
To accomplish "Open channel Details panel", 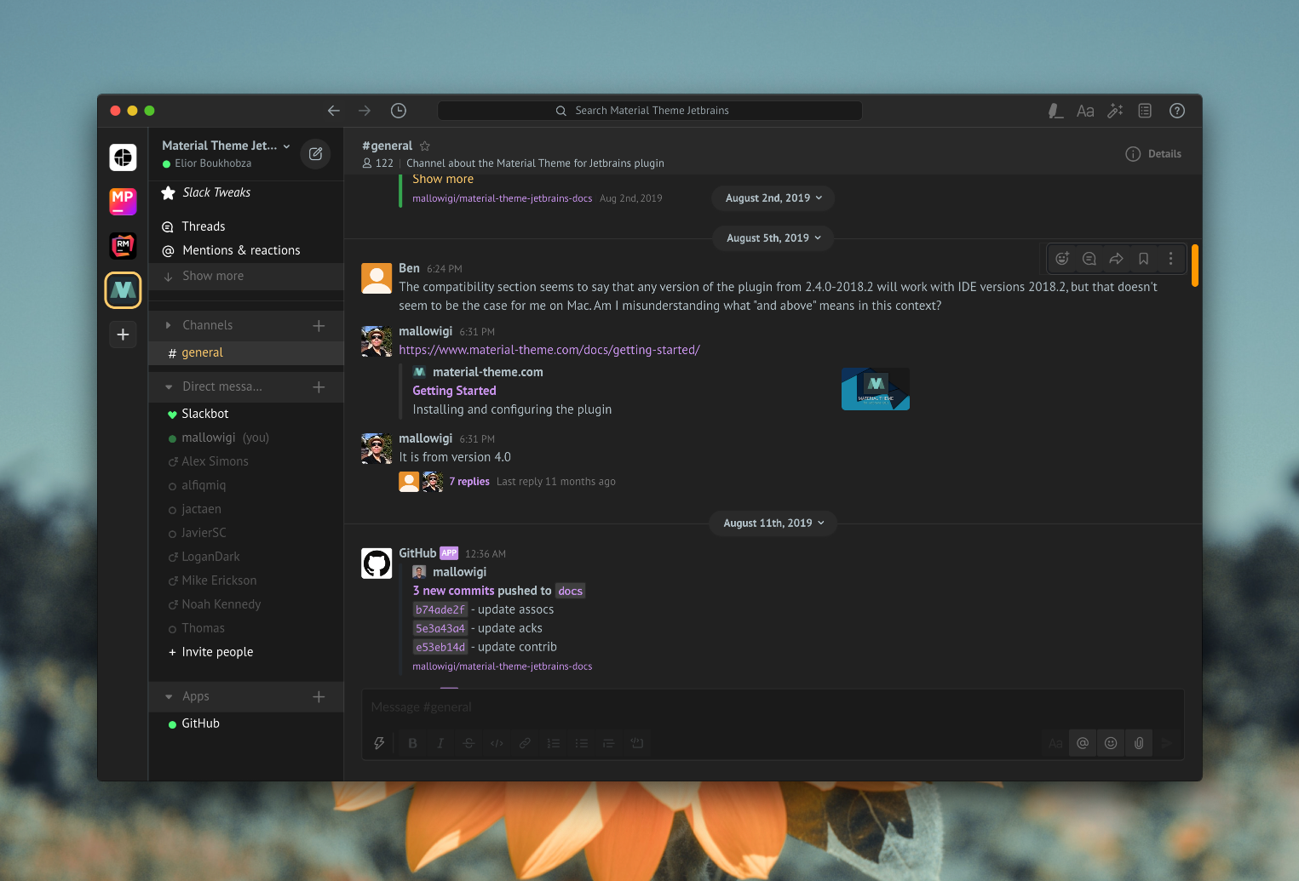I will tap(1153, 154).
